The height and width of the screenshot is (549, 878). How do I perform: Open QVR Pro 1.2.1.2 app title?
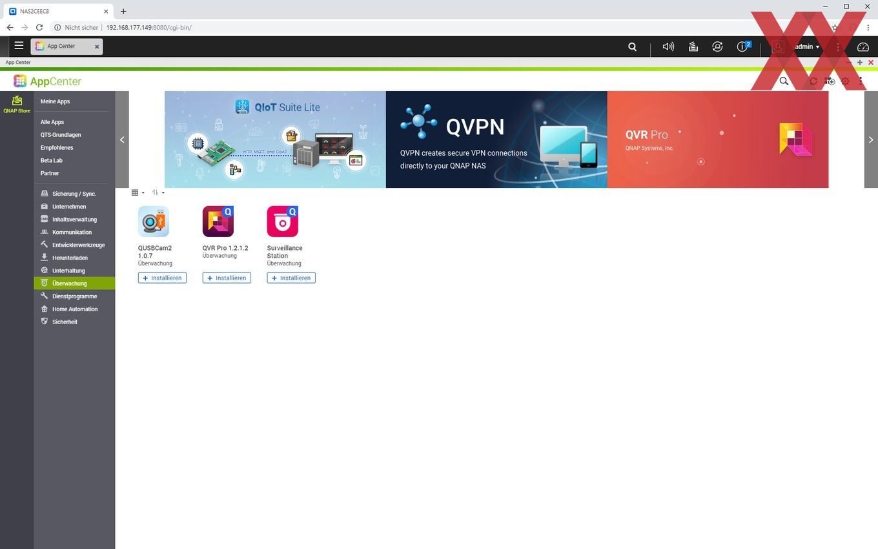point(225,248)
